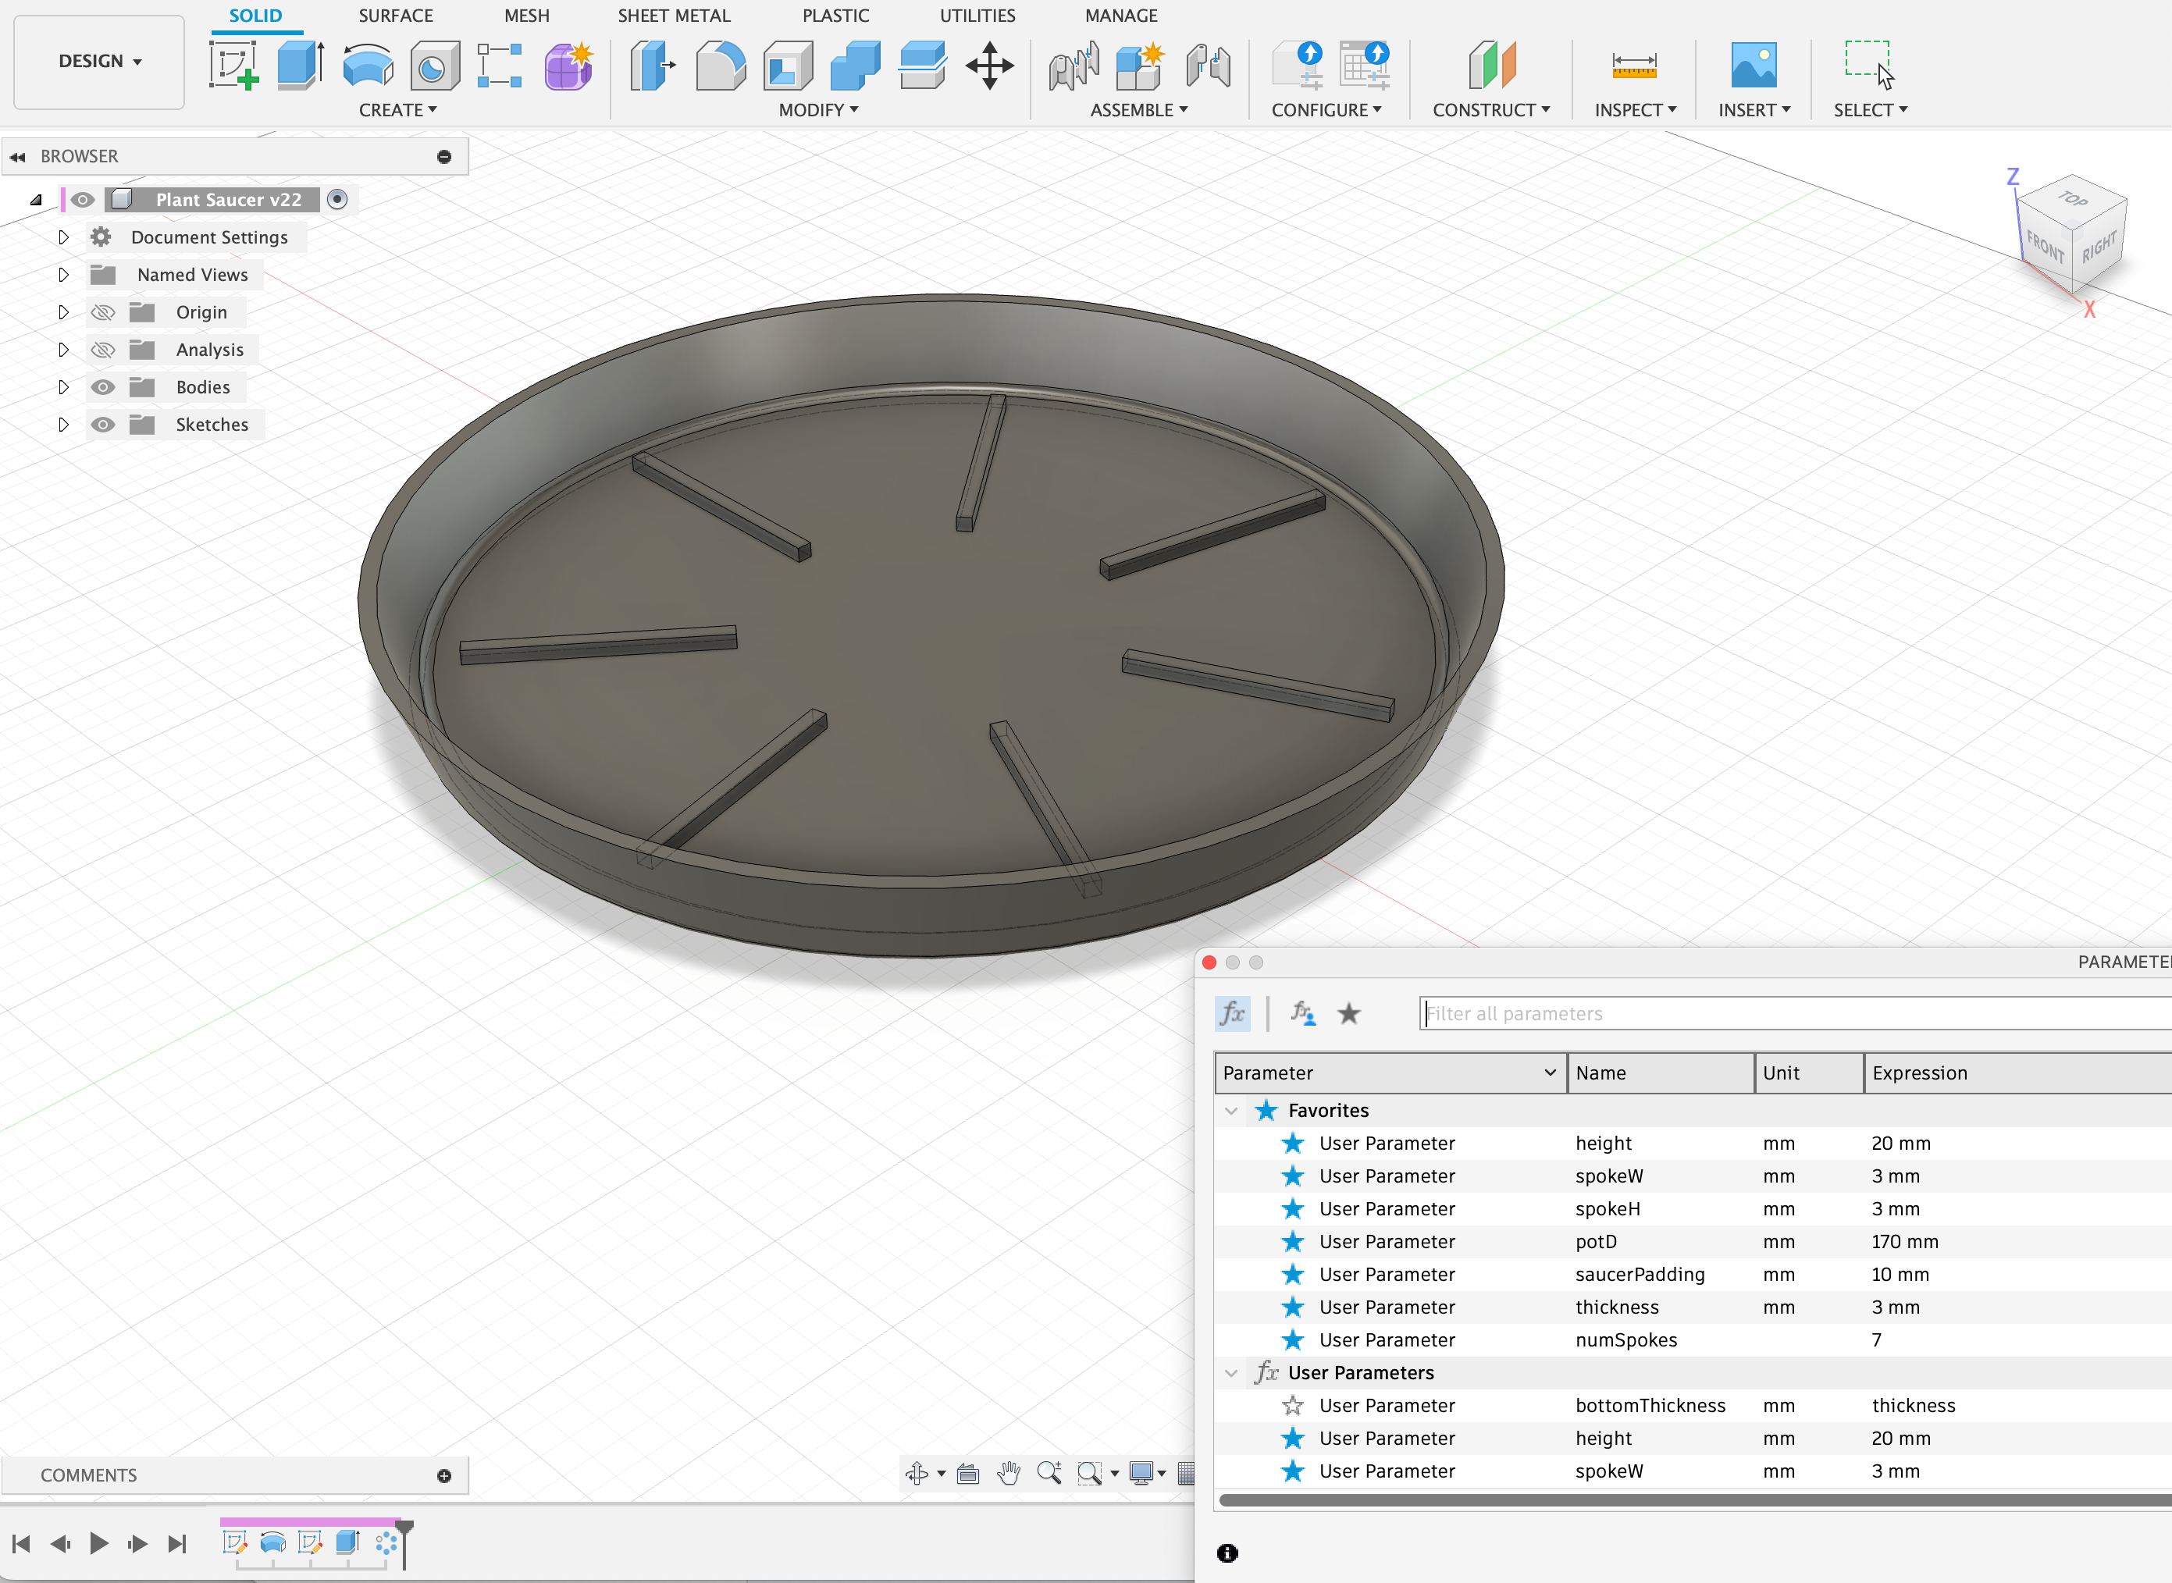Image resolution: width=2172 pixels, height=1583 pixels.
Task: Click the Parameters horizontal scrollbar
Action: pyautogui.click(x=1695, y=1499)
